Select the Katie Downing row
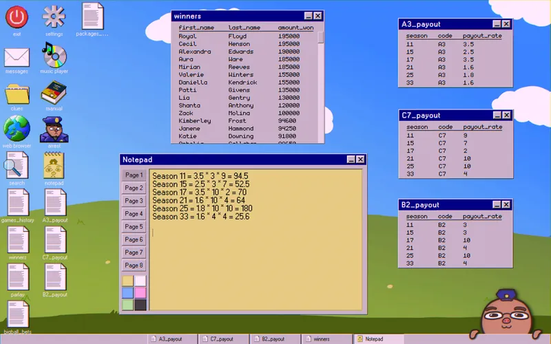 click(x=245, y=136)
